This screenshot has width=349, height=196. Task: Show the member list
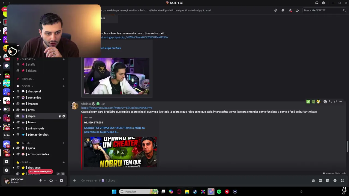297,10
